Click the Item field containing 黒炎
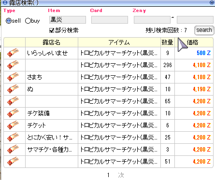The height and width of the screenshot is (180, 215). [68, 20]
